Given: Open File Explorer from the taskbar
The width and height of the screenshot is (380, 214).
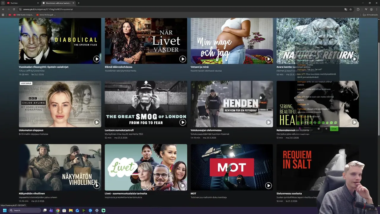Looking at the screenshot, I should 71,210.
